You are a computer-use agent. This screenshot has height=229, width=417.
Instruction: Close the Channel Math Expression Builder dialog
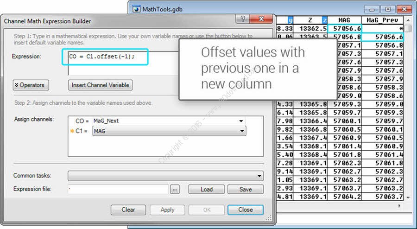click(261, 19)
